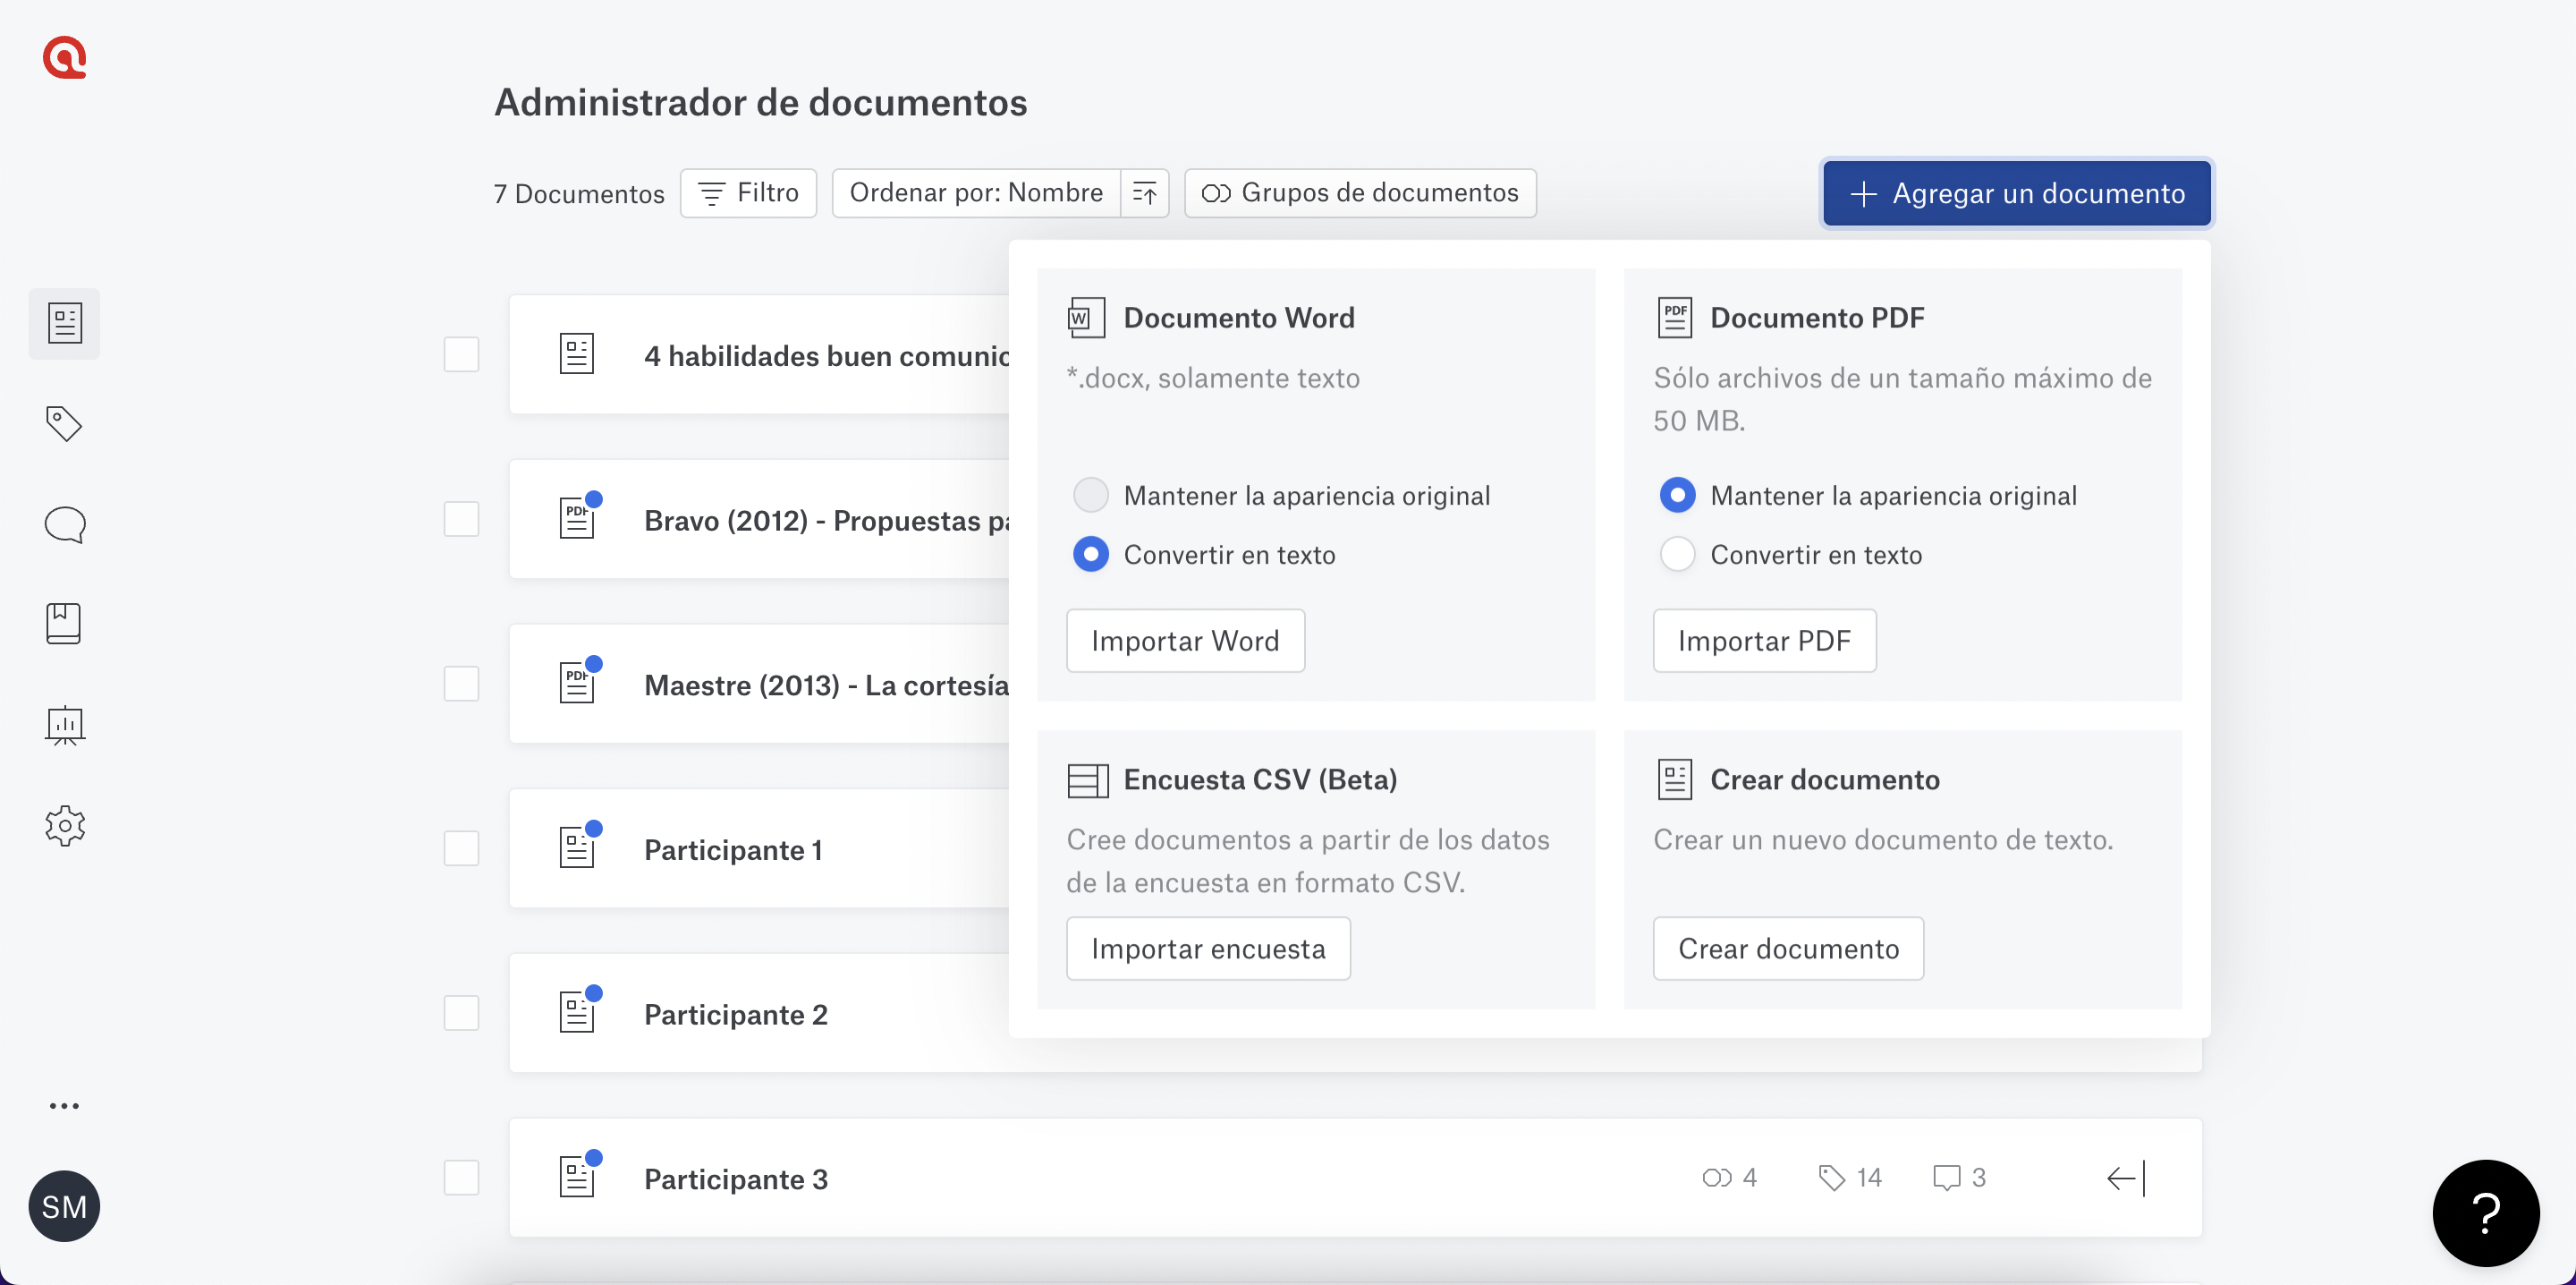Toggle the sort direction arrow next to Nombre
This screenshot has width=2576, height=1285.
point(1145,192)
